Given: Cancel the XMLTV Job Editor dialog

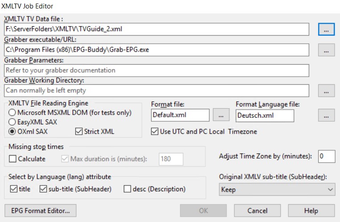Looking at the screenshot, I should click(258, 210).
